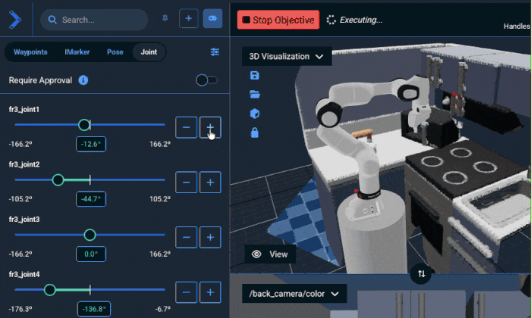Click the fr3_joint2 angle value field

coord(91,199)
